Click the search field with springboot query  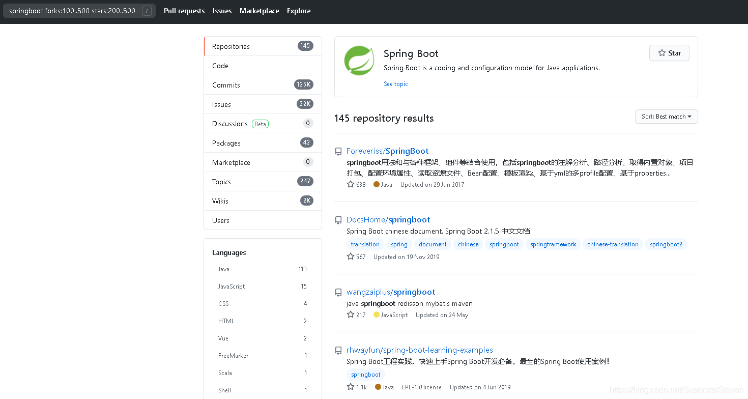(x=79, y=11)
